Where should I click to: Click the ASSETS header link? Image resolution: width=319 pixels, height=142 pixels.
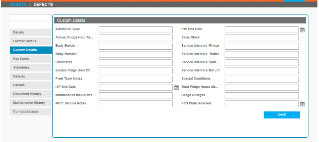[x=18, y=4]
